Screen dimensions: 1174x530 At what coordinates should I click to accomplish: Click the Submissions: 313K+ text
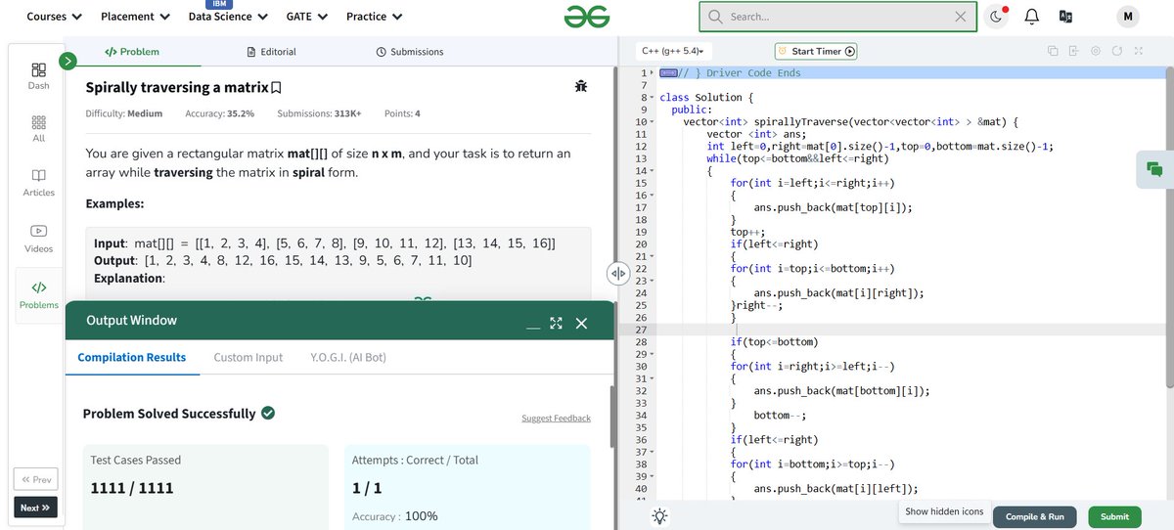tap(319, 113)
